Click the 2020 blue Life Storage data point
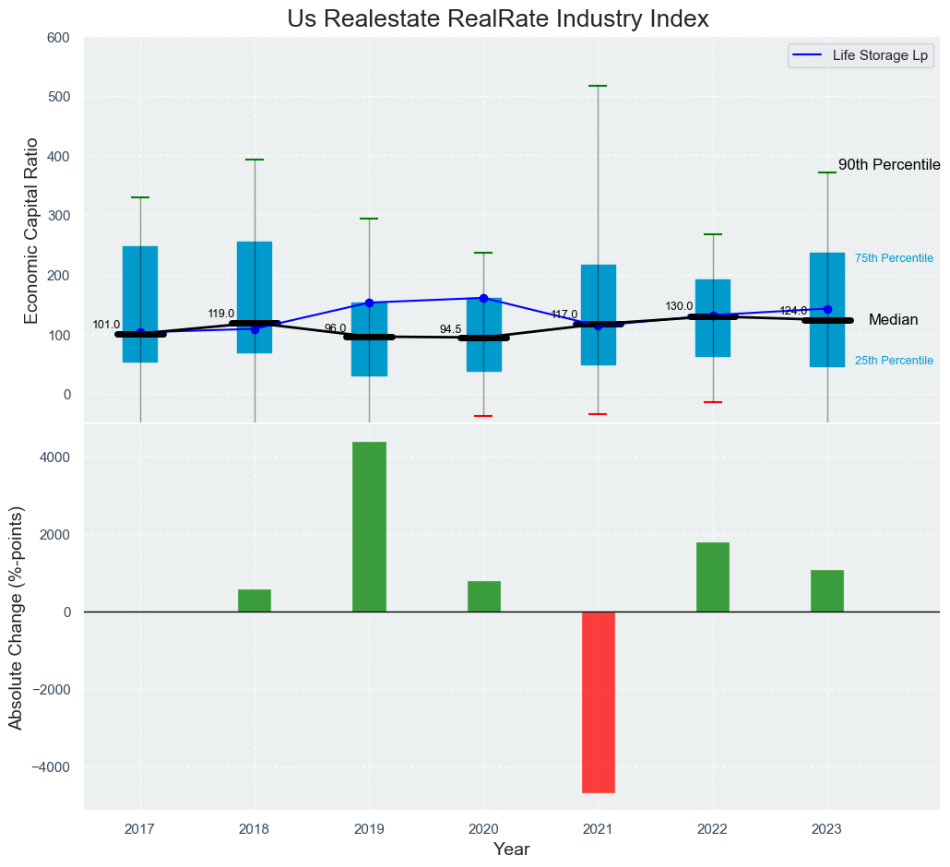Image resolution: width=950 pixels, height=867 pixels. coord(483,298)
